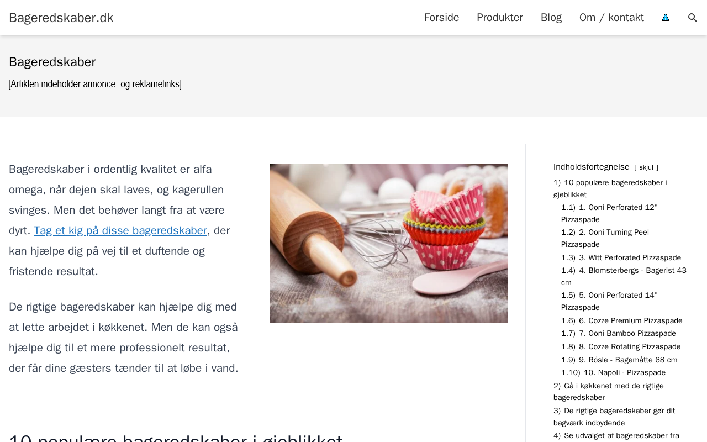
Task: Open the search magnifier icon
Action: tap(693, 18)
